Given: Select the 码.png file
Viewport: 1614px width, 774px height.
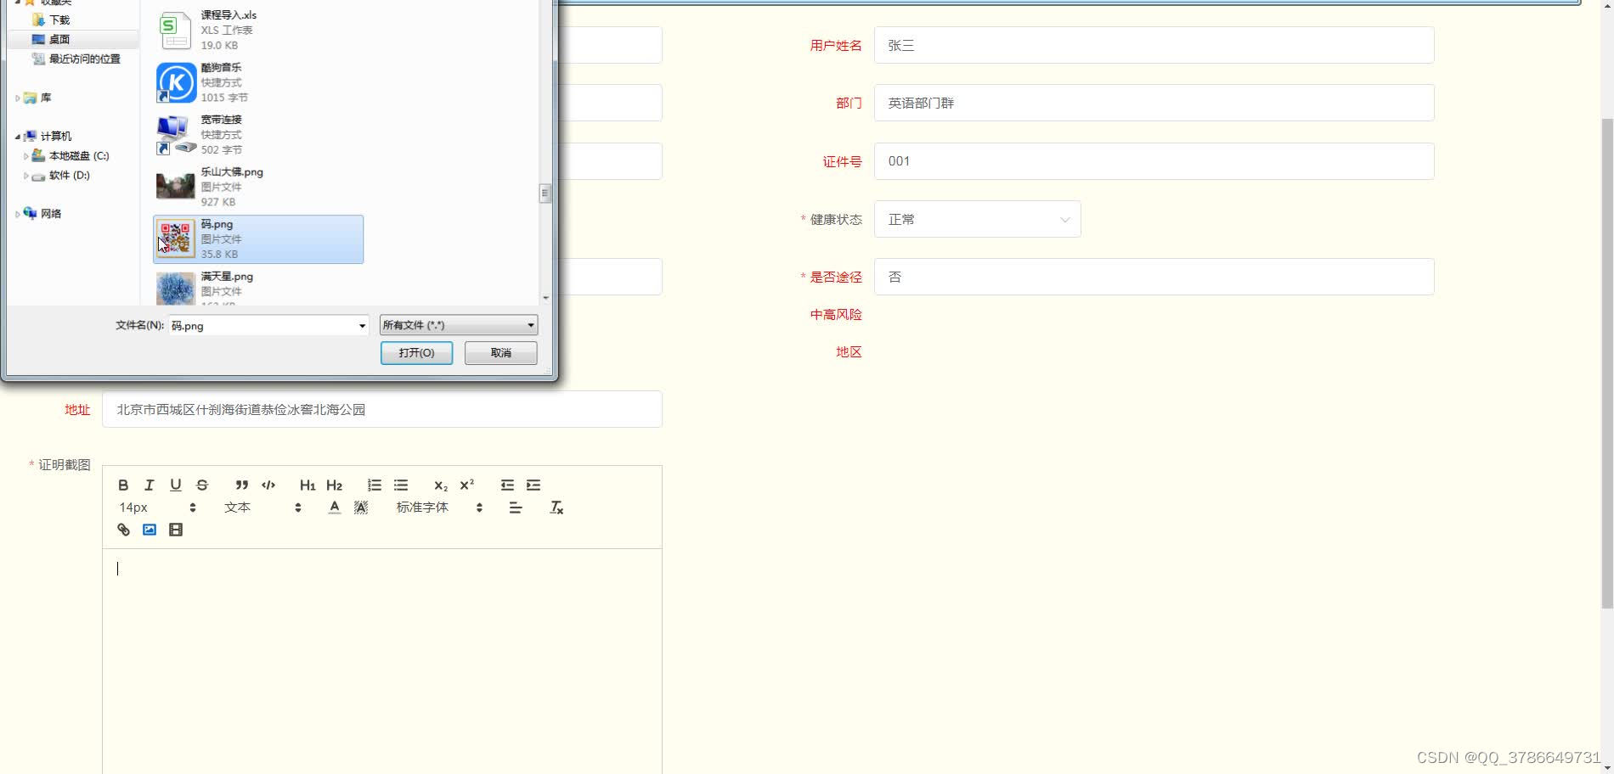Looking at the screenshot, I should [x=258, y=239].
